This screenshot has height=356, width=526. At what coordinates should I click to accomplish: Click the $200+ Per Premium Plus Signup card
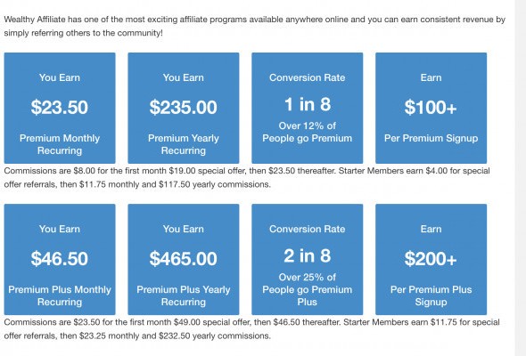(x=431, y=259)
